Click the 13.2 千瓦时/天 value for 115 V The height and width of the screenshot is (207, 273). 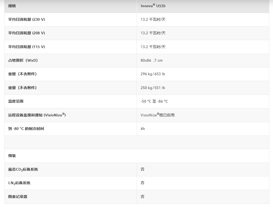153,47
